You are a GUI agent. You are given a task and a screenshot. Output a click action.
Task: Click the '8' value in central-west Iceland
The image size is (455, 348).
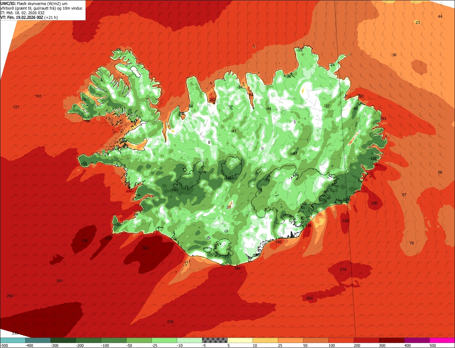pyautogui.click(x=209, y=142)
